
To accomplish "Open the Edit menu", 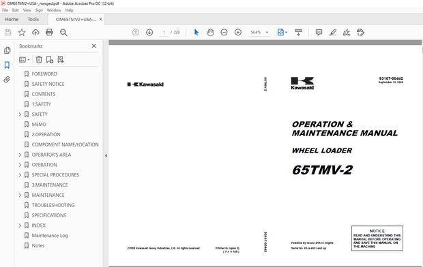I will click(x=16, y=10).
